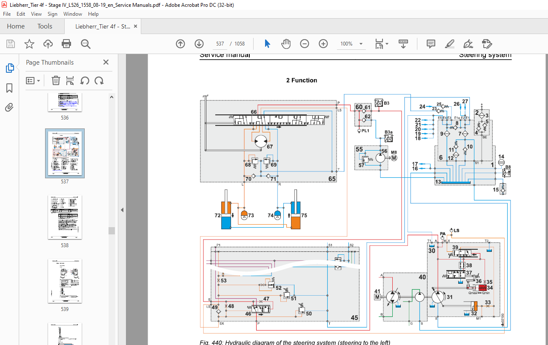Choose the Selection arrow tool
Image resolution: width=548 pixels, height=345 pixels.
pyautogui.click(x=267, y=44)
